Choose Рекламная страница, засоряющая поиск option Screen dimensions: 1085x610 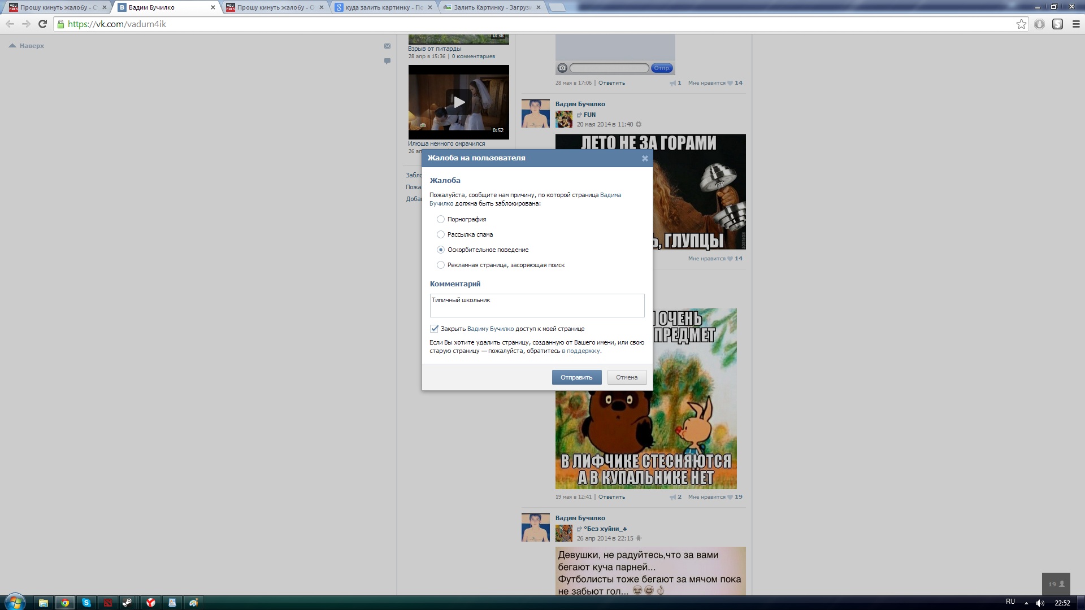point(441,265)
